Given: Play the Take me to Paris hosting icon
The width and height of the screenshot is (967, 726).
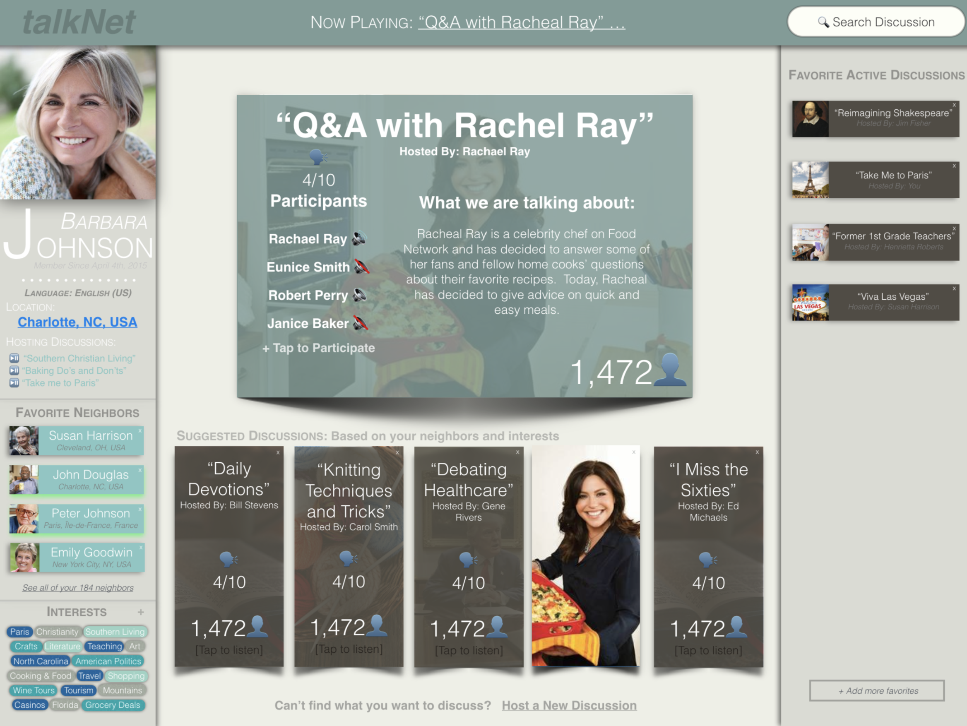Looking at the screenshot, I should pos(14,383).
